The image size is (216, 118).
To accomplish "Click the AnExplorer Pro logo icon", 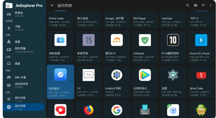I will (x=9, y=6).
